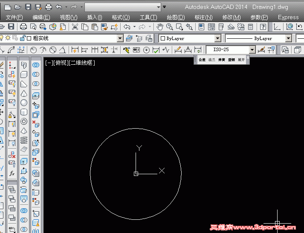Toggle layer freeze sun icon
Image resolution: width=304 pixels, height=233 pixels.
pos(8,38)
